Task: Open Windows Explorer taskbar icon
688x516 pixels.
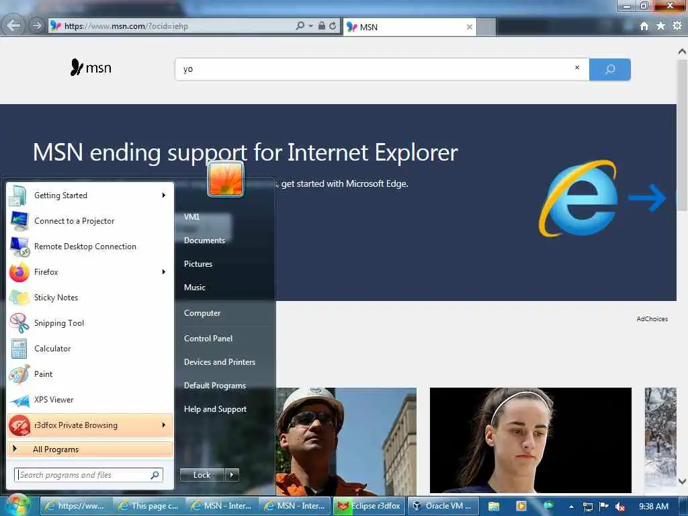Action: (494, 507)
